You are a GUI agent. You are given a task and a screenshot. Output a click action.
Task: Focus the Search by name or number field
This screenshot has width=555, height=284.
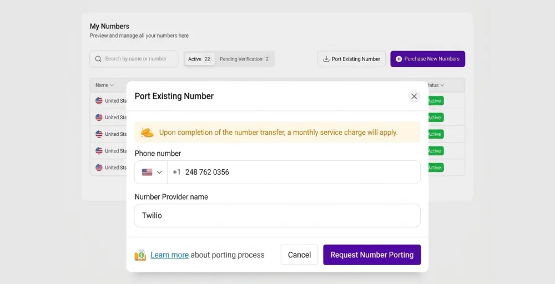point(134,59)
